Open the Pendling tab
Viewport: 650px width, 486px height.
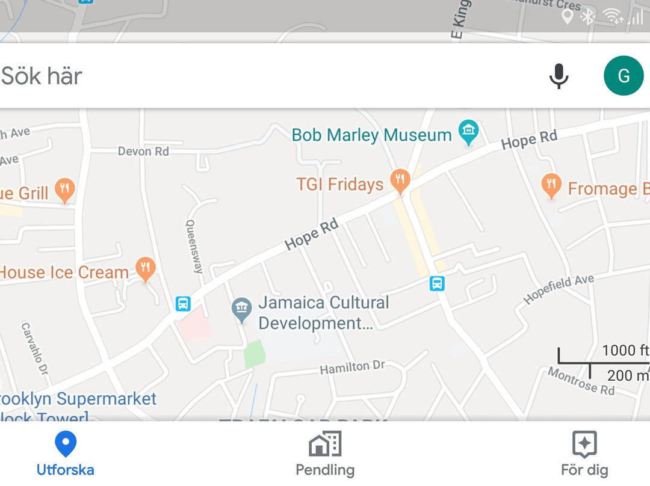tap(325, 454)
